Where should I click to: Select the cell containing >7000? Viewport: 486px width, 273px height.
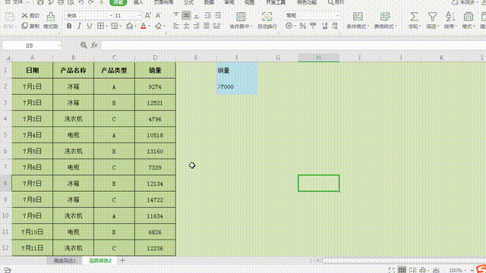click(x=237, y=86)
